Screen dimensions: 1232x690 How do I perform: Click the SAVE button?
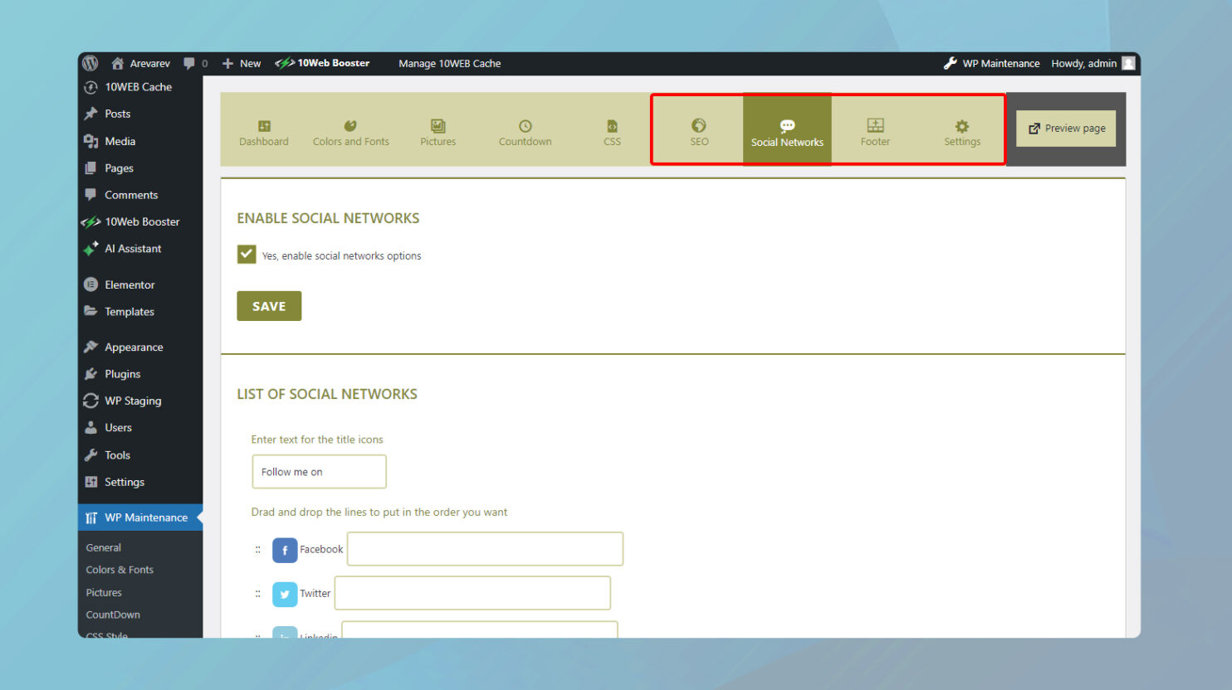click(268, 305)
